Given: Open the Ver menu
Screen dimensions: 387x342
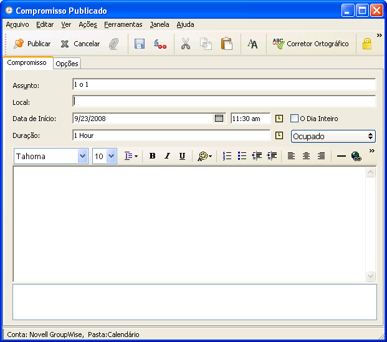Looking at the screenshot, I should (66, 24).
